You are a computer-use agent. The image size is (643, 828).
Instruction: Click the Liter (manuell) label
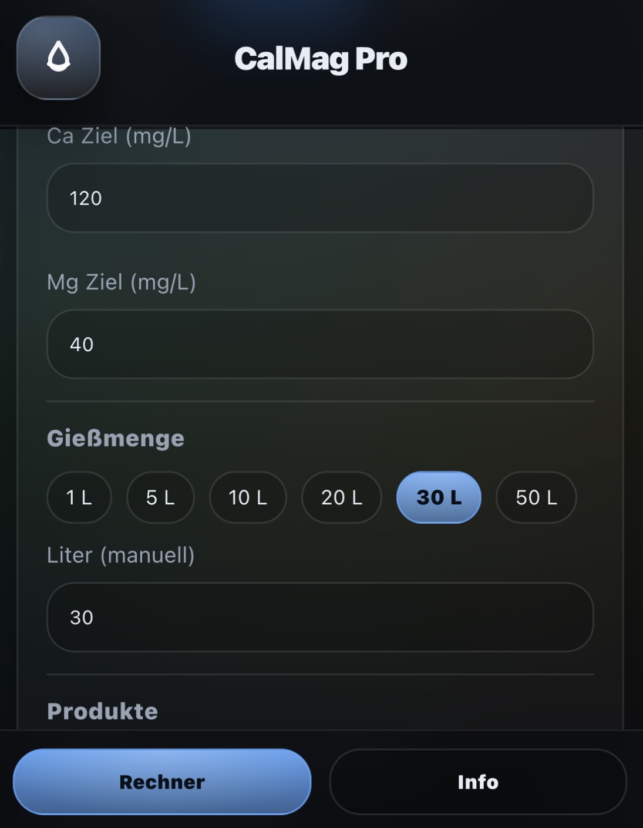(121, 555)
